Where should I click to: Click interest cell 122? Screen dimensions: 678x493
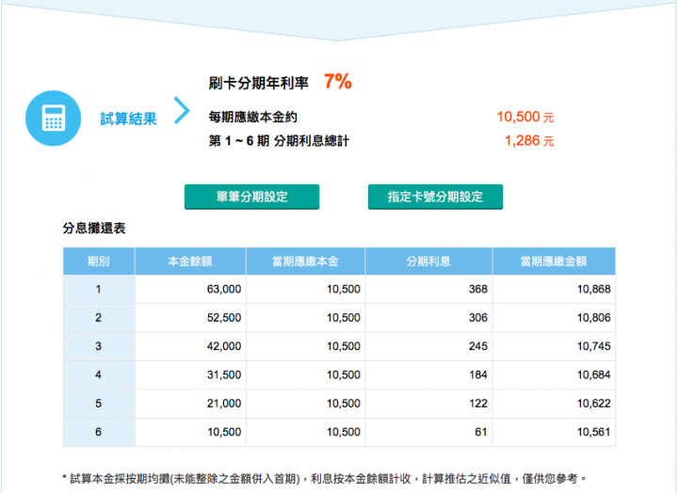coord(428,403)
